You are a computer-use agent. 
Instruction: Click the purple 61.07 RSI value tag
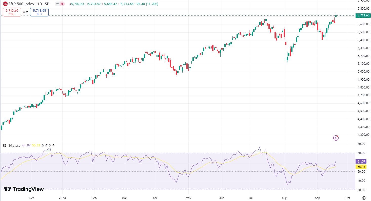coord(361,161)
